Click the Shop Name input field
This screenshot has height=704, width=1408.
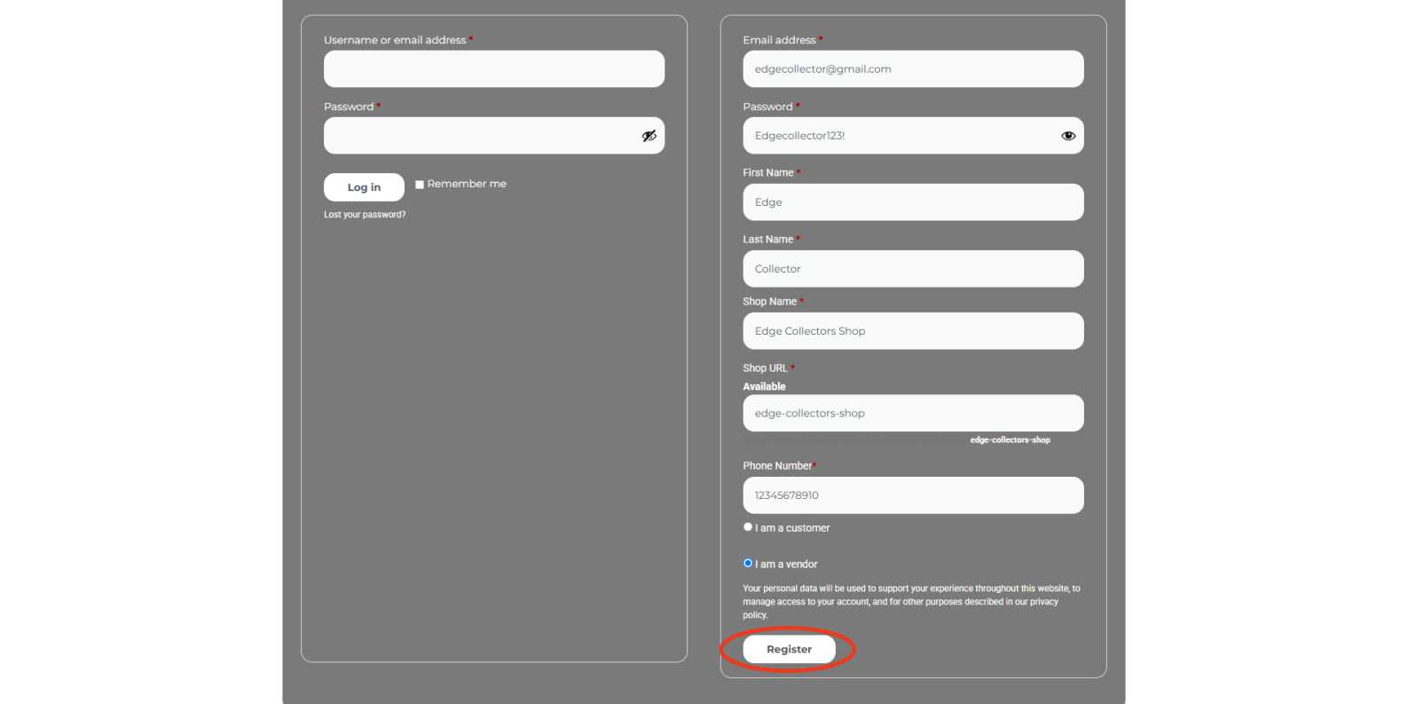point(912,331)
